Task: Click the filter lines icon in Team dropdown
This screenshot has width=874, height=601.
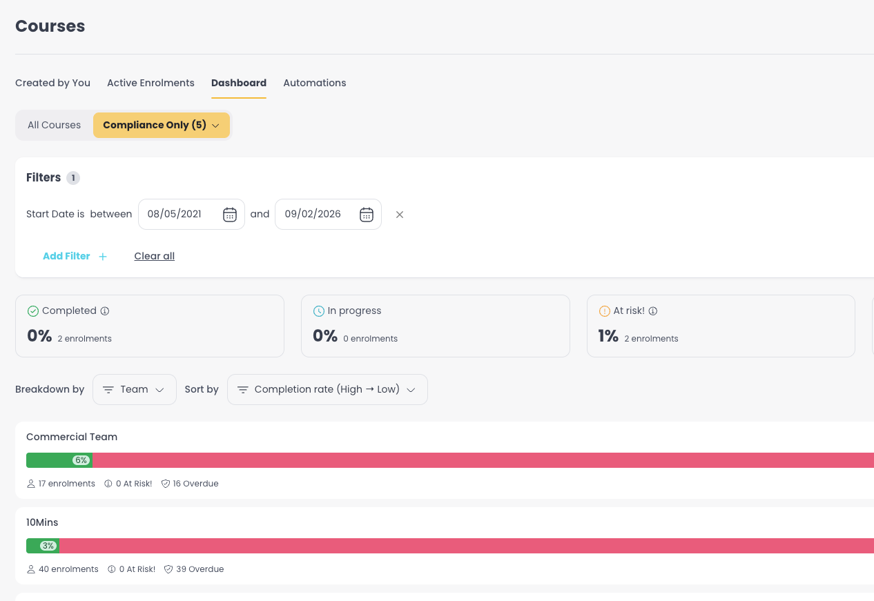Action: coord(108,390)
